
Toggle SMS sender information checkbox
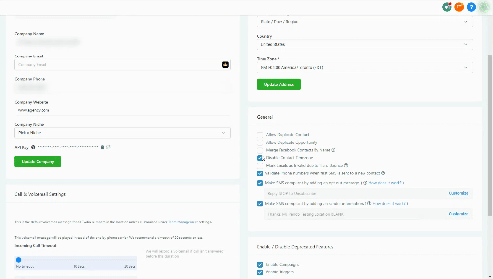tap(260, 204)
